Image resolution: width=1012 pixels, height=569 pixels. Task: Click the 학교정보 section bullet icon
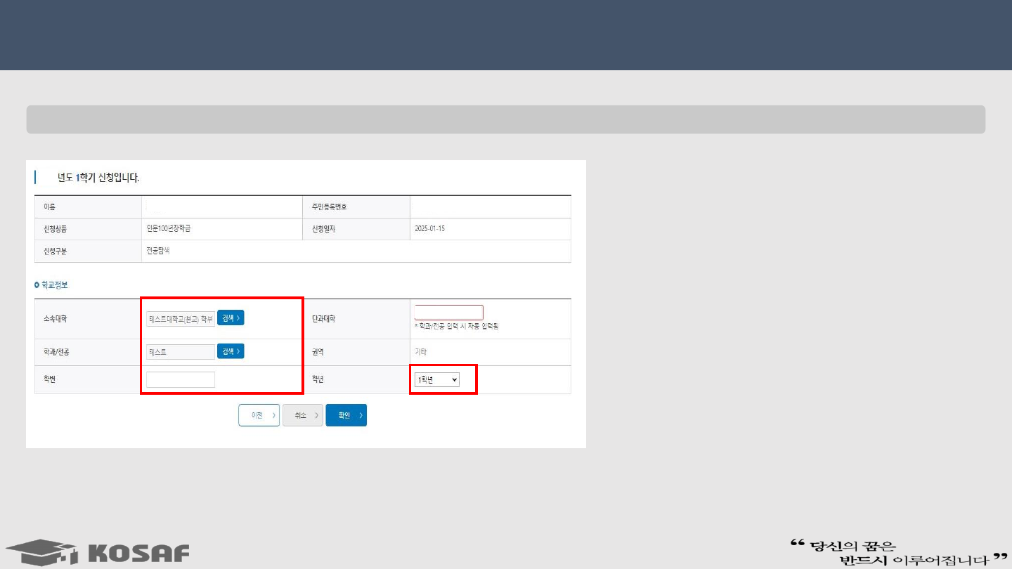point(37,285)
